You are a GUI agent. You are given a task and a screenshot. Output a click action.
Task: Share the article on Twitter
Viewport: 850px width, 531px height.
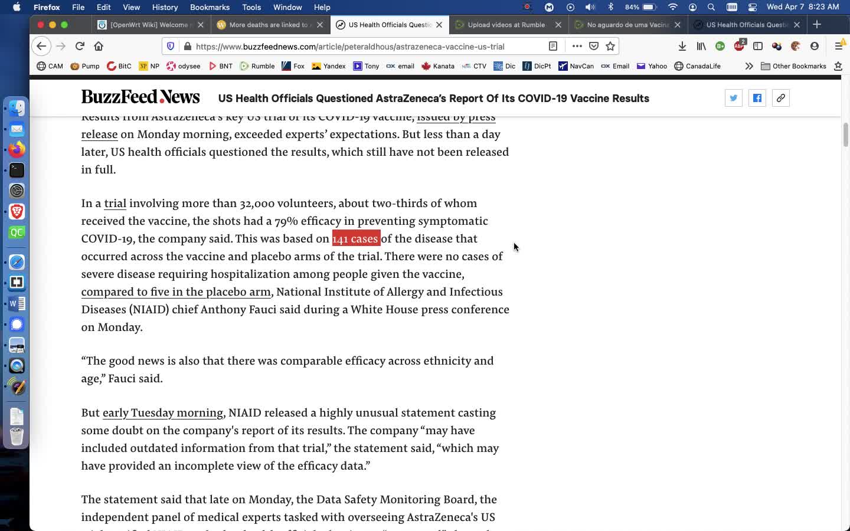pyautogui.click(x=733, y=98)
